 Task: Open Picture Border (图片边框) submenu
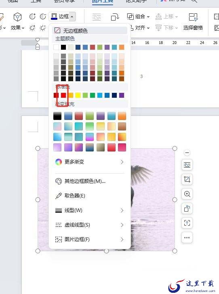pyautogui.click(x=90, y=239)
